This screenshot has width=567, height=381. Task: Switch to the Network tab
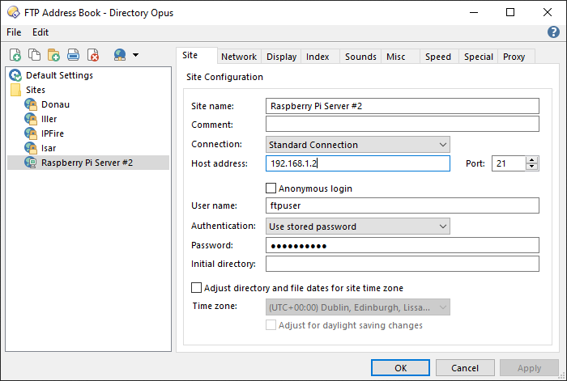pos(239,57)
